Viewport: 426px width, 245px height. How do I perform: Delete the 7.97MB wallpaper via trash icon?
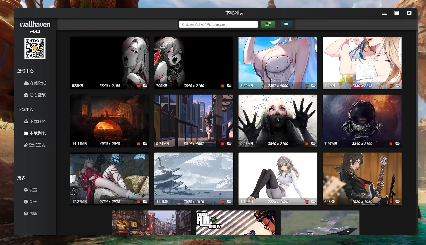[391, 144]
